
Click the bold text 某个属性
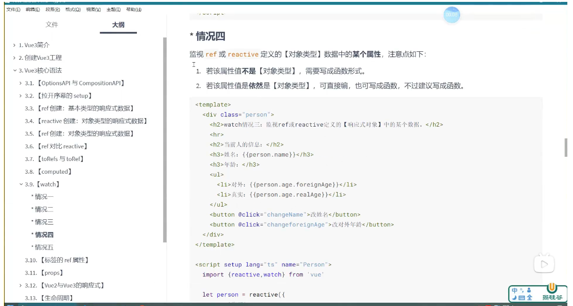pos(366,55)
